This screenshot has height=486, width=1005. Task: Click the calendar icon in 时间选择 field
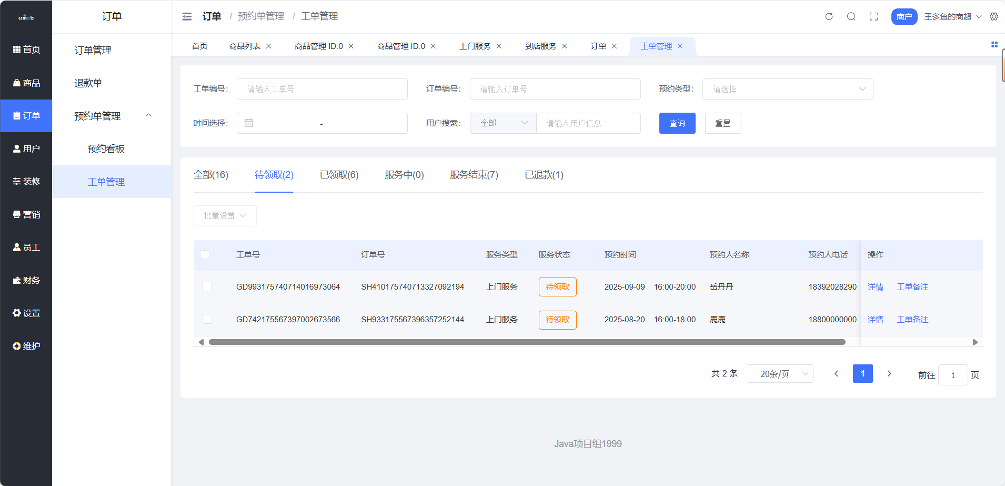(x=249, y=123)
